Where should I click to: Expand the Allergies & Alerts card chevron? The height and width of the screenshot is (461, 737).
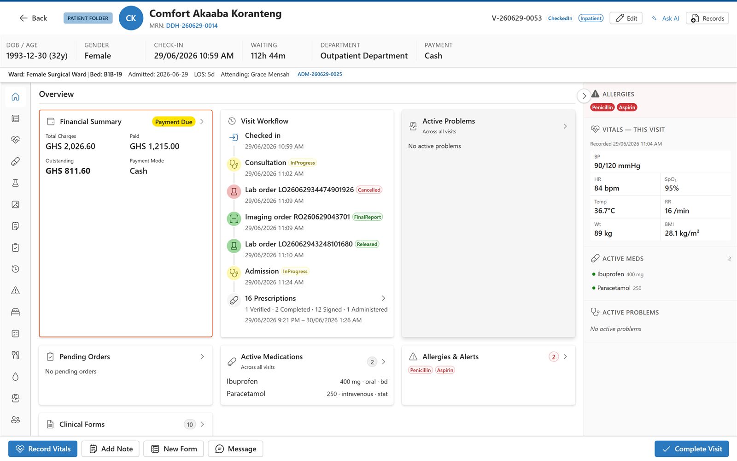[565, 357]
